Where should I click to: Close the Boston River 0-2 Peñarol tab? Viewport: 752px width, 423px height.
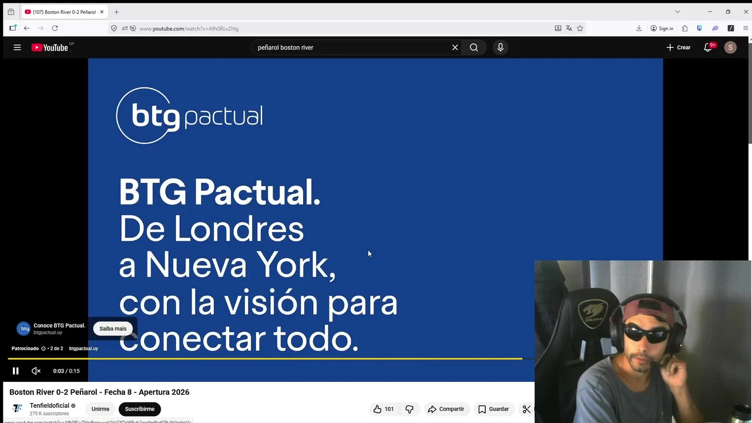tap(102, 12)
